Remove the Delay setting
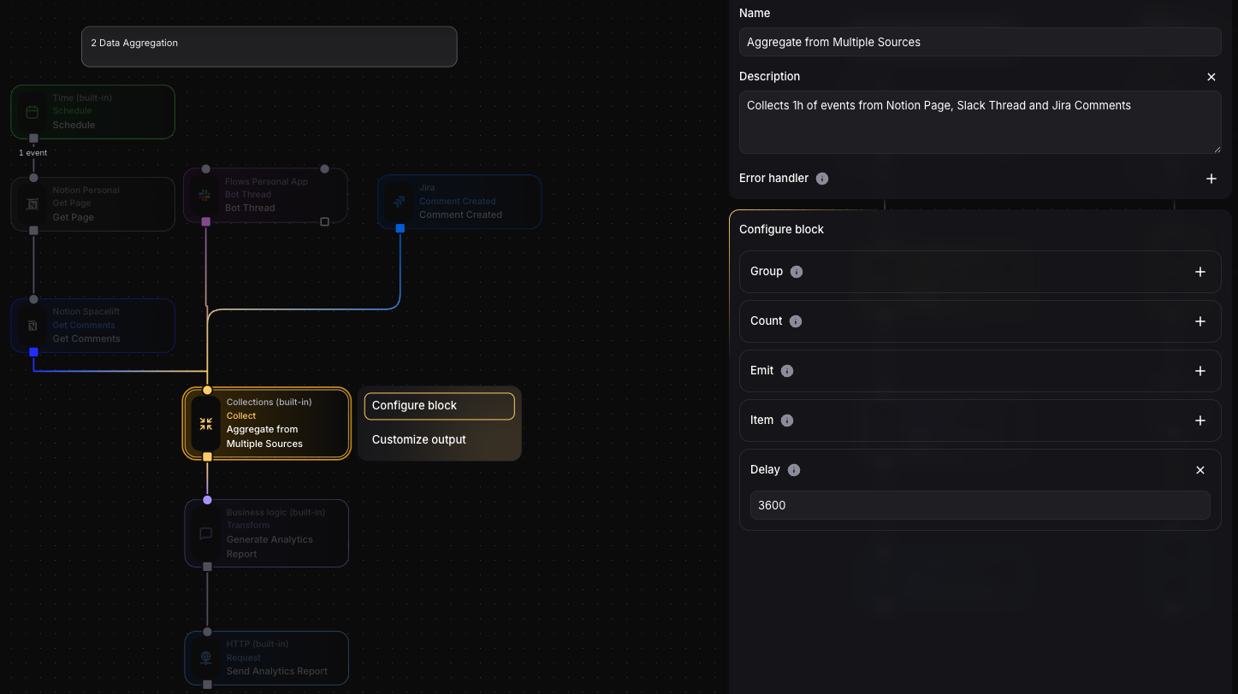This screenshot has height=694, width=1238. point(1199,470)
